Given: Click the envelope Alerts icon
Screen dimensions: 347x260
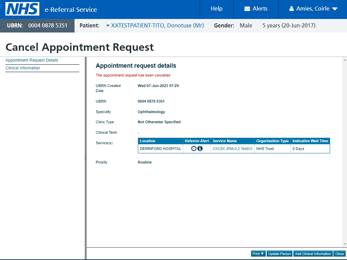Looking at the screenshot, I should [x=247, y=9].
